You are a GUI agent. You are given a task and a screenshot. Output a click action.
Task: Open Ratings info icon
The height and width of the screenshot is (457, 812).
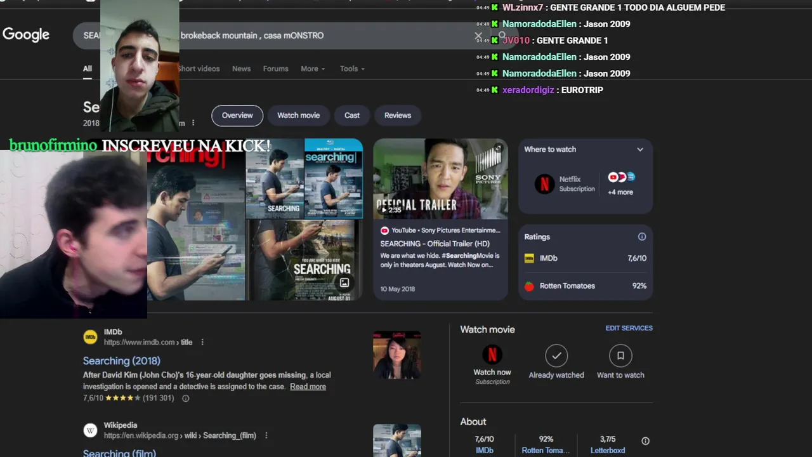point(642,237)
